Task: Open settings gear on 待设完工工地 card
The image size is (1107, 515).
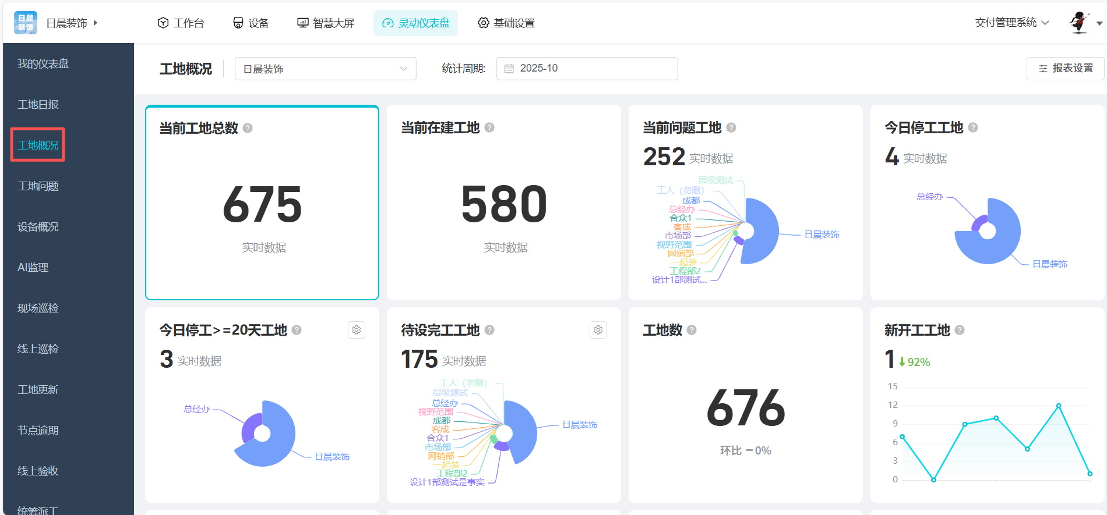Action: point(598,330)
